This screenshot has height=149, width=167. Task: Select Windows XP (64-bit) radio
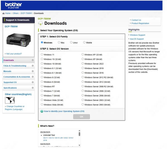[x=83, y=59]
